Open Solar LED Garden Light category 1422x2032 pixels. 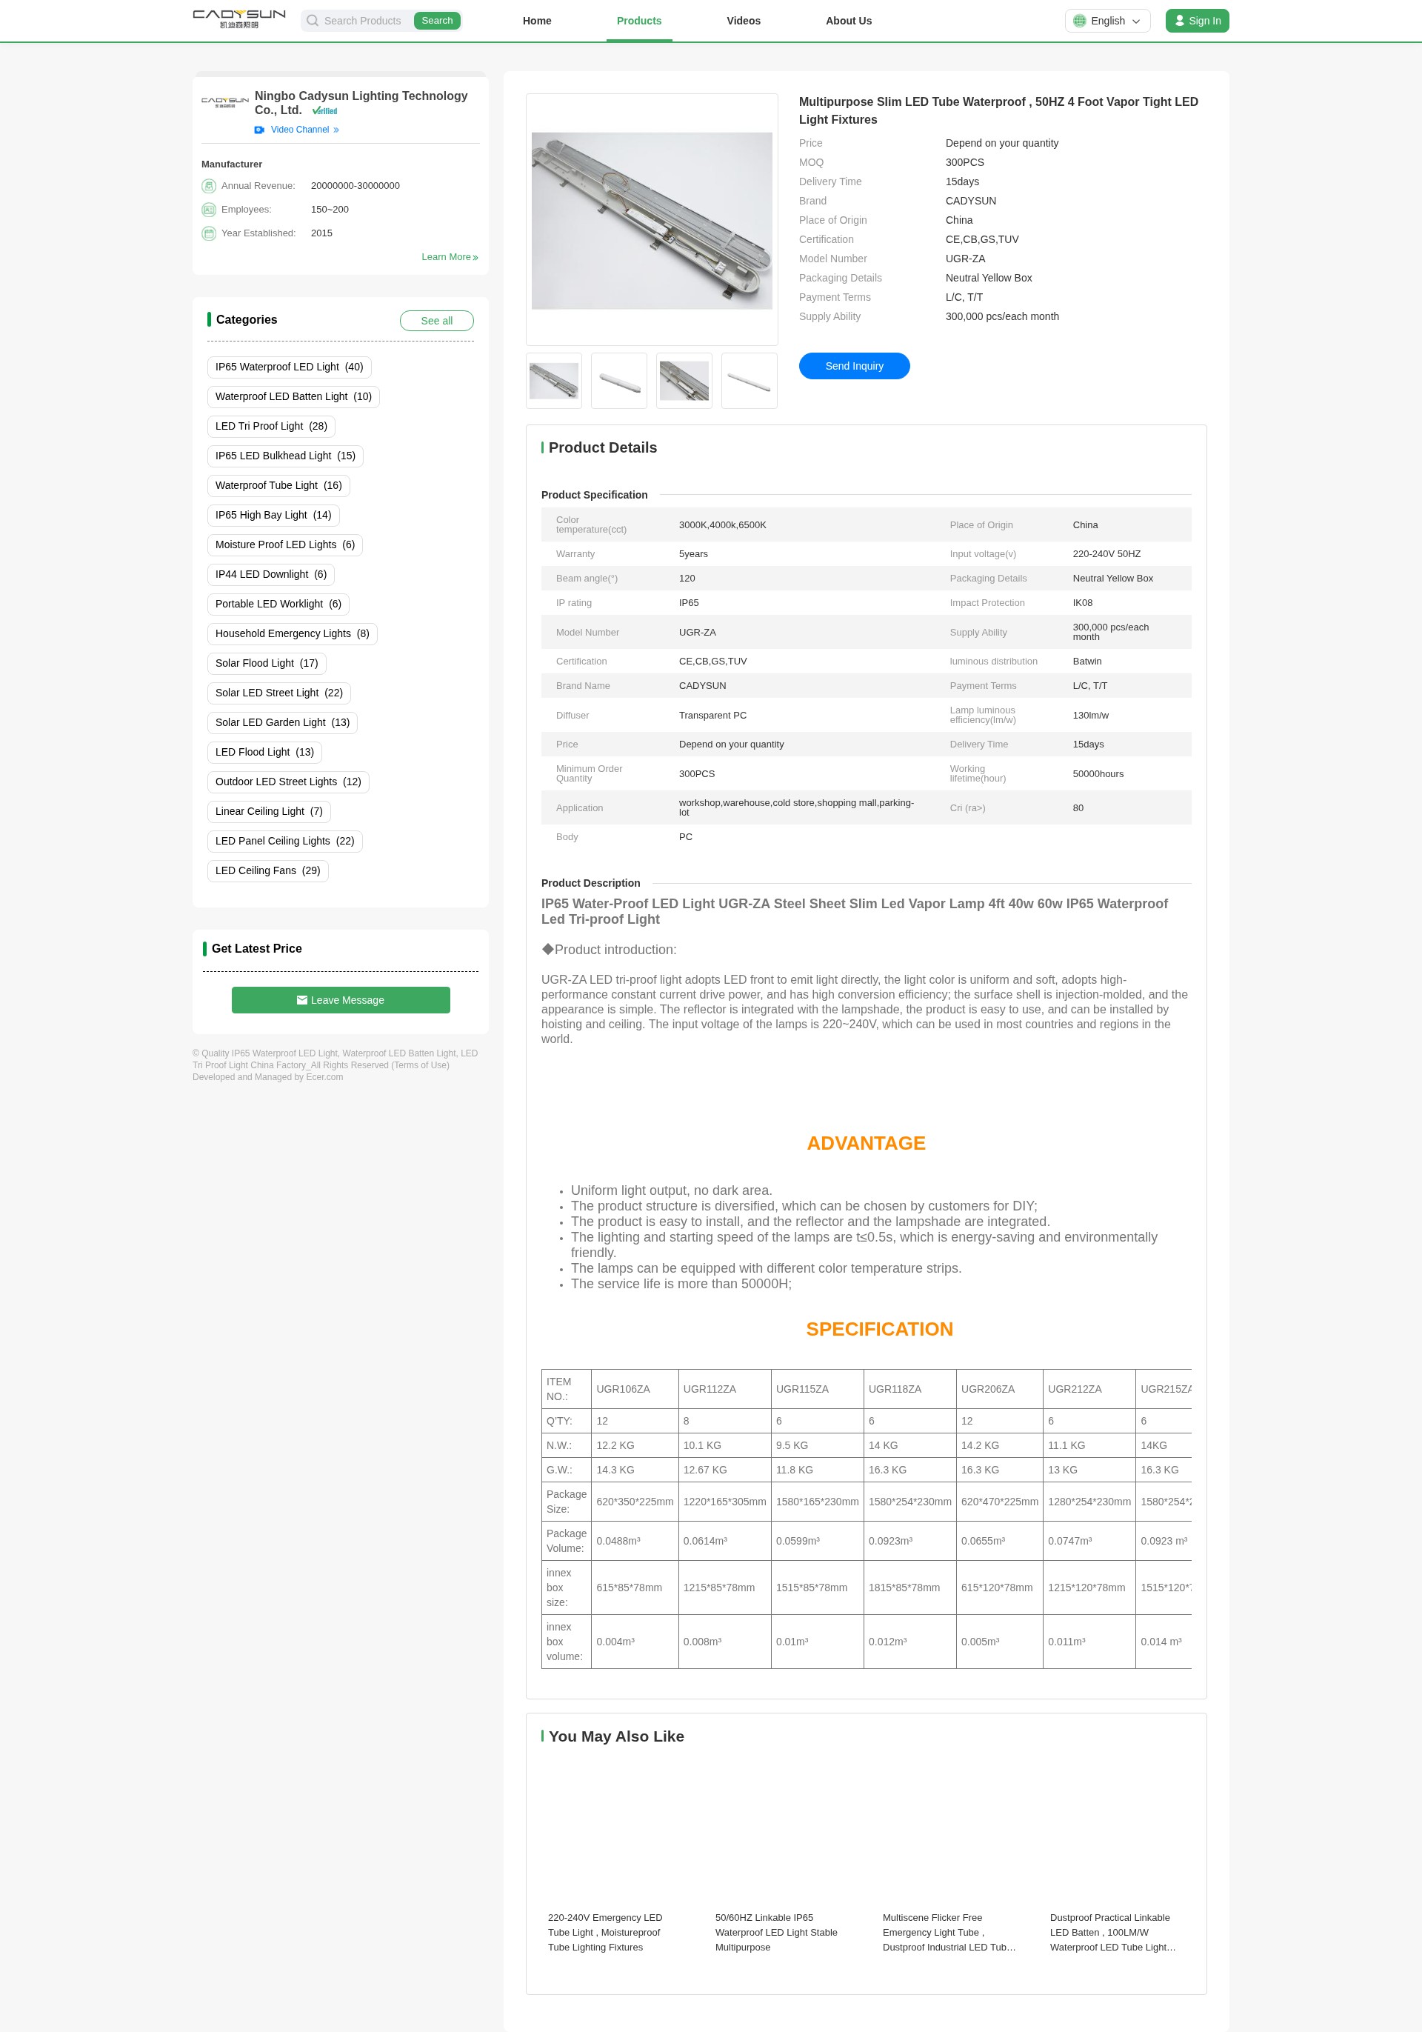coord(282,723)
